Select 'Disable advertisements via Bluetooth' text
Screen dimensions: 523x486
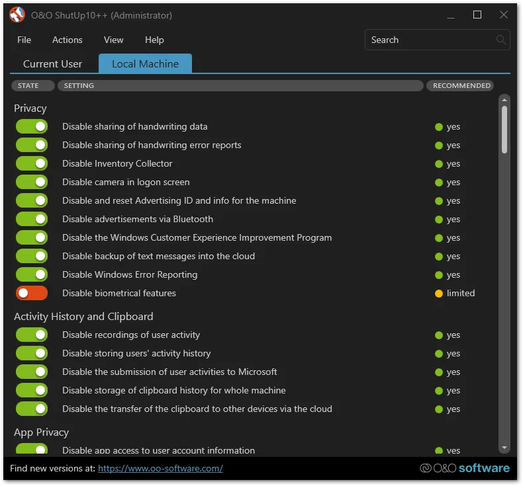pyautogui.click(x=138, y=219)
